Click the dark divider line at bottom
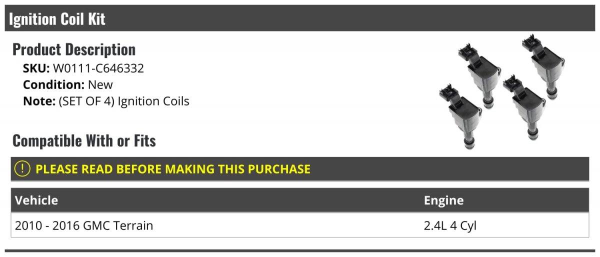Viewport: 600px width, 257px height. point(300,251)
